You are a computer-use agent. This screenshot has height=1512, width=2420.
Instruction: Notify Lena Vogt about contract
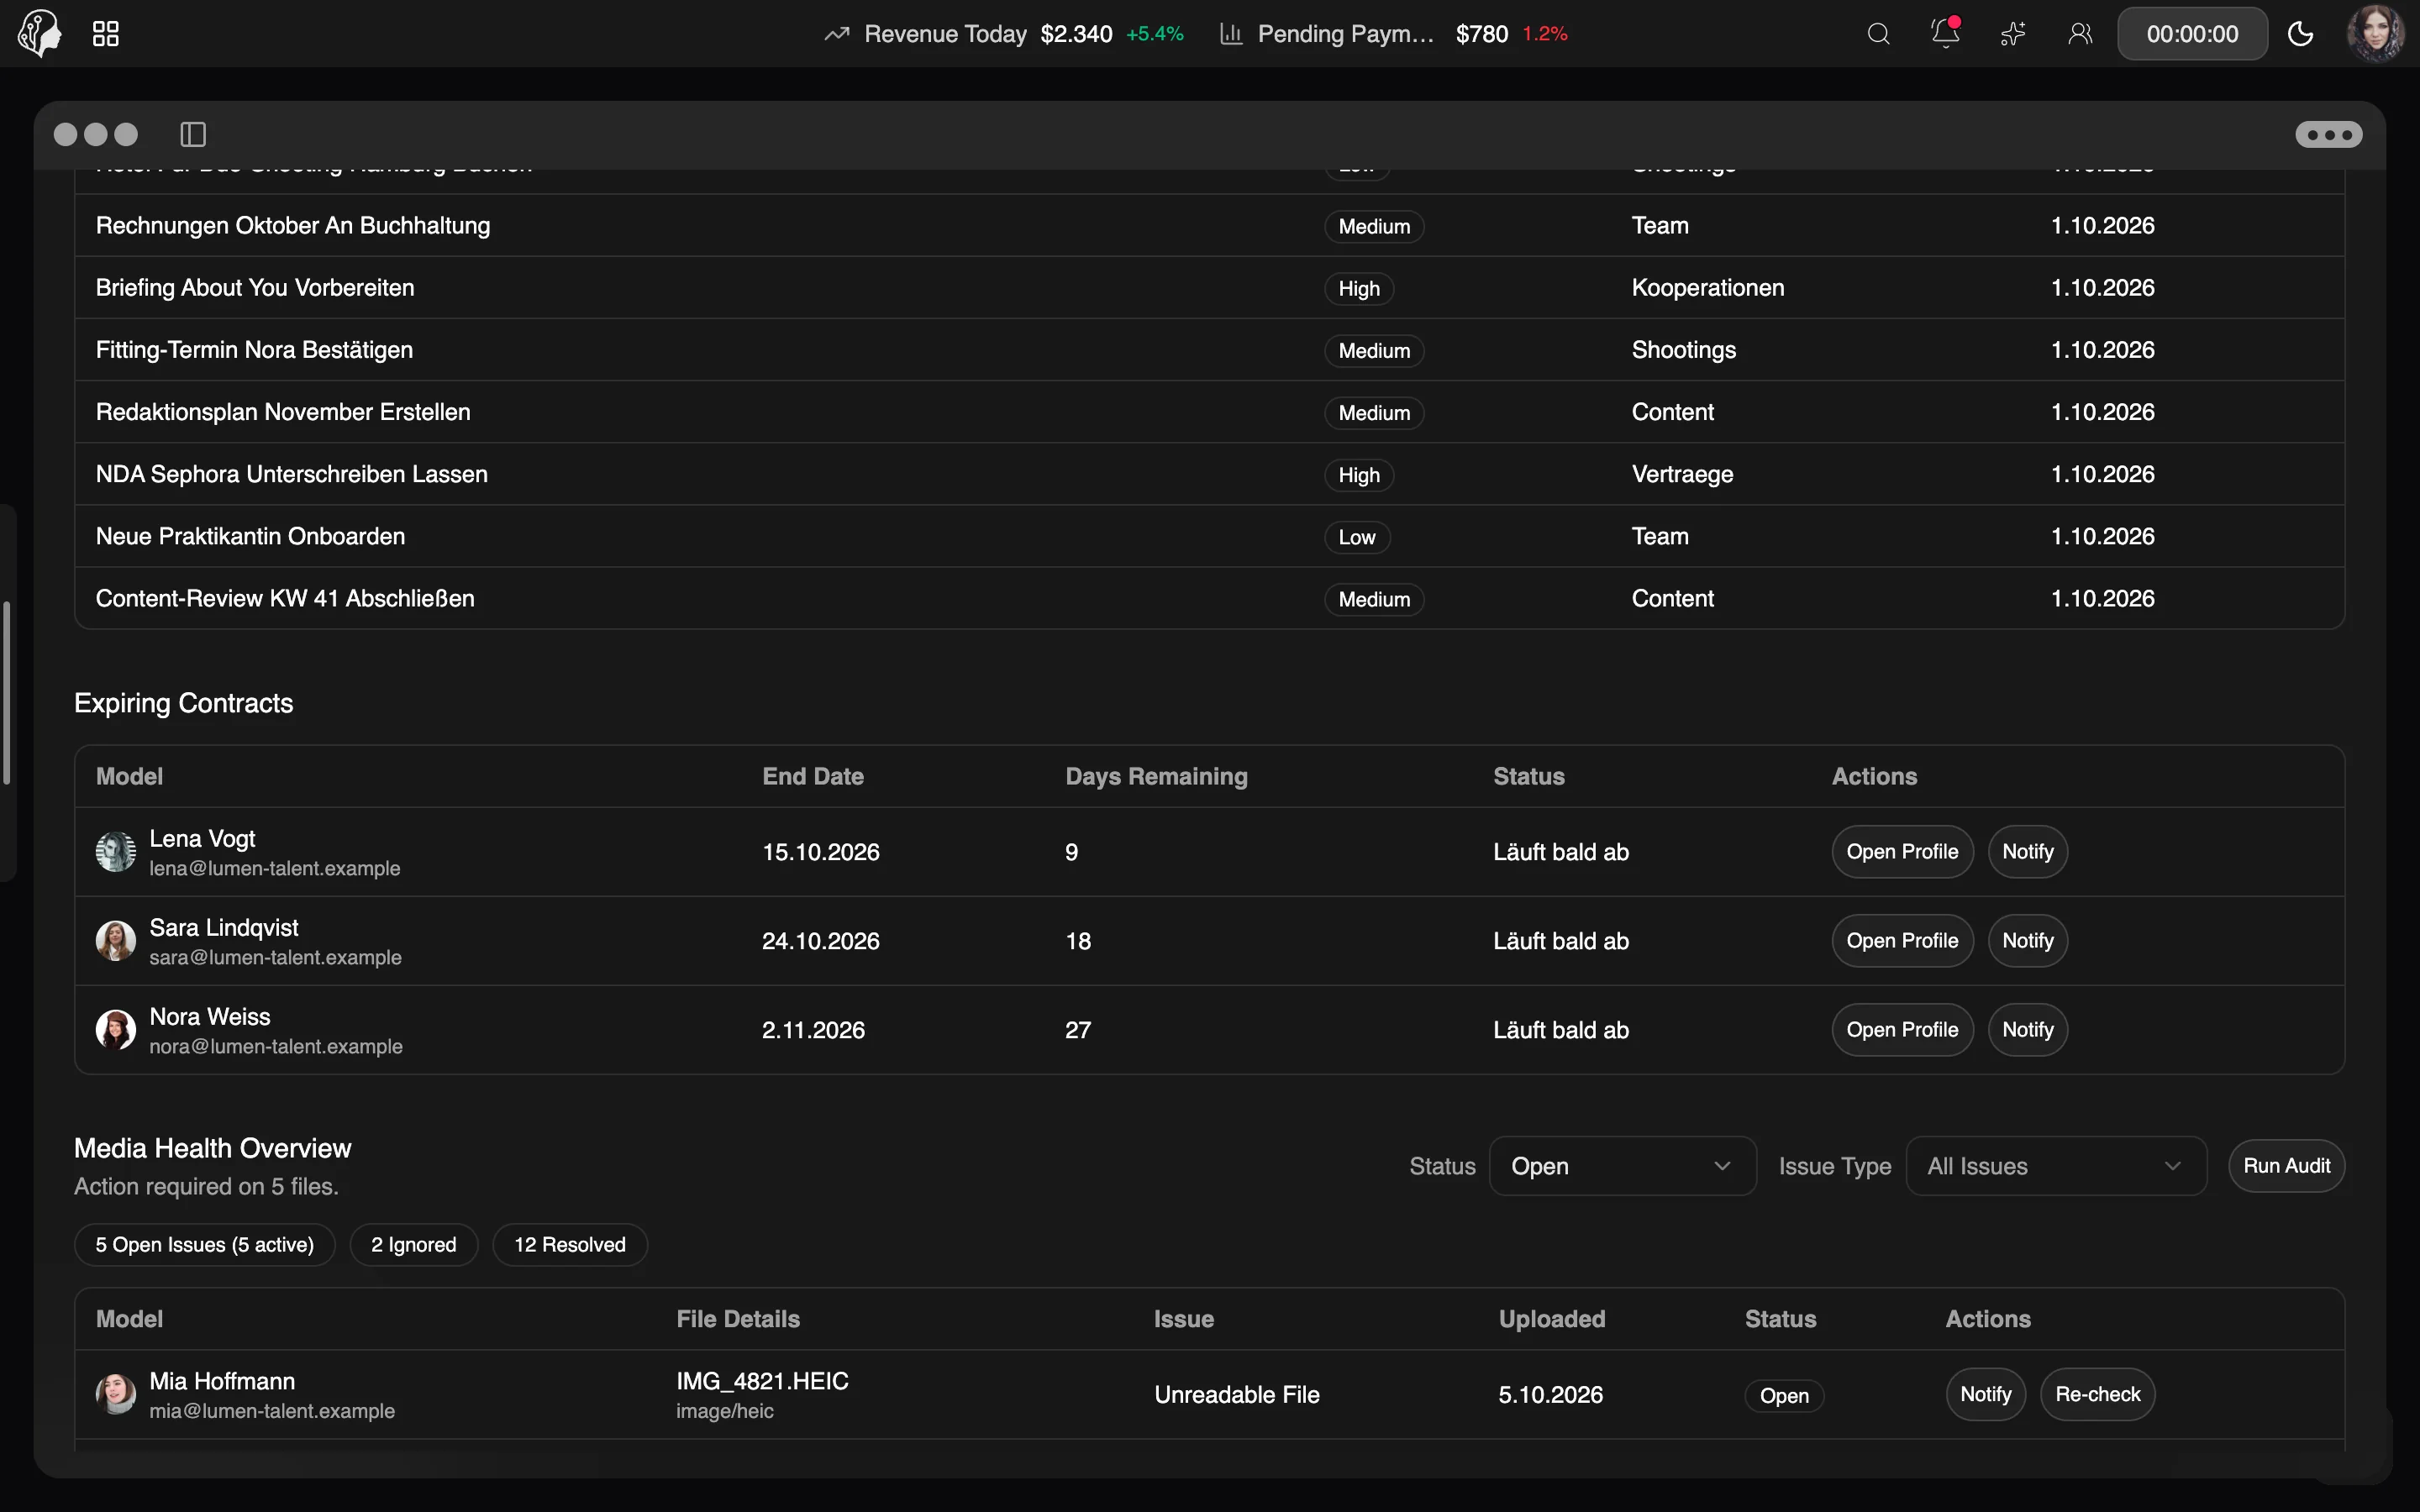pyautogui.click(x=2027, y=852)
